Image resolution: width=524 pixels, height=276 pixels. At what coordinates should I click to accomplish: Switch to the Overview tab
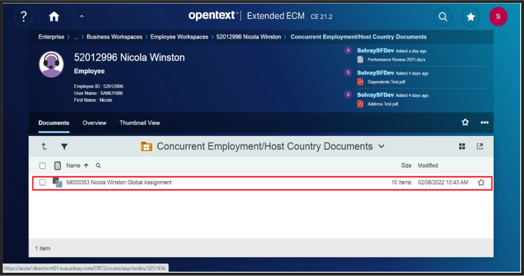point(94,123)
